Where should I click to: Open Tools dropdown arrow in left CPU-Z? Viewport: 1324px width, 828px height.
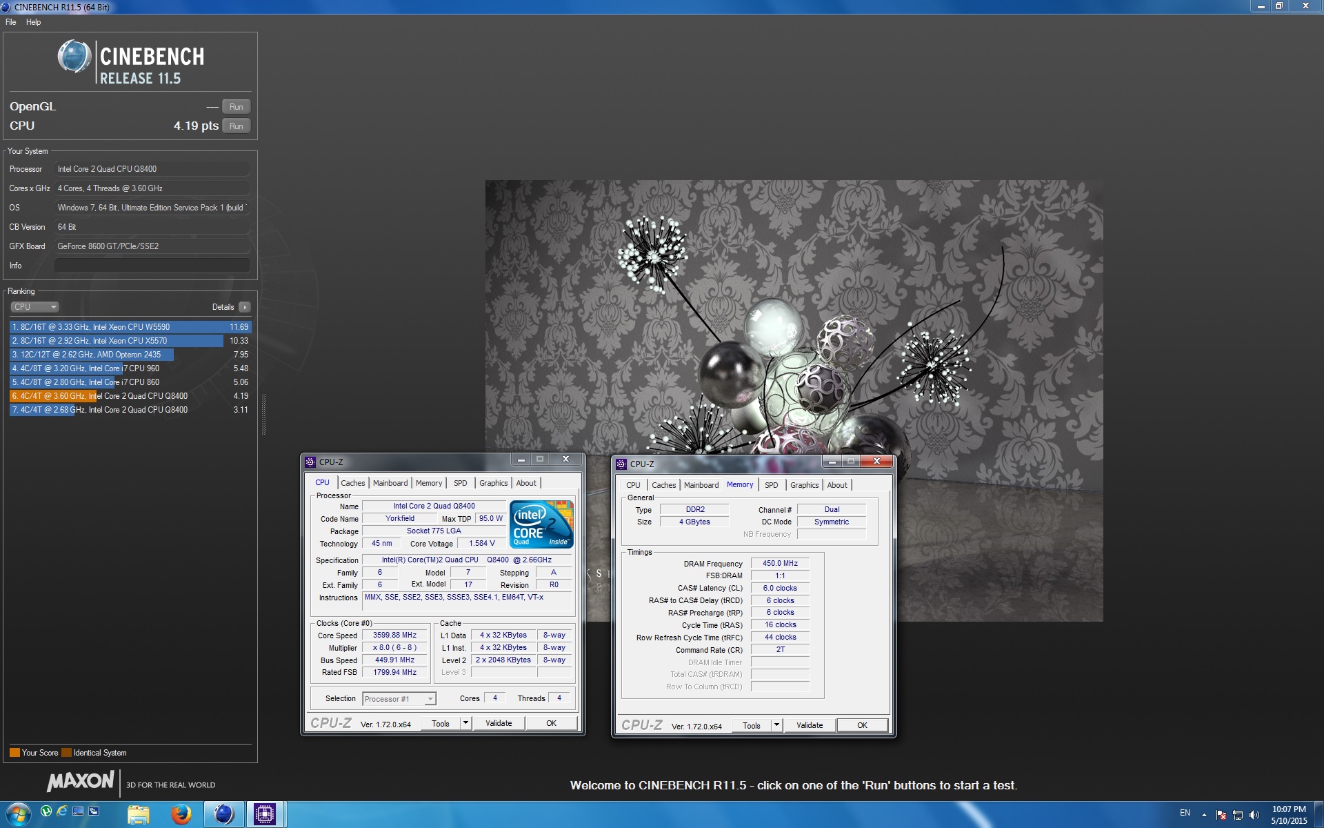[x=466, y=723]
